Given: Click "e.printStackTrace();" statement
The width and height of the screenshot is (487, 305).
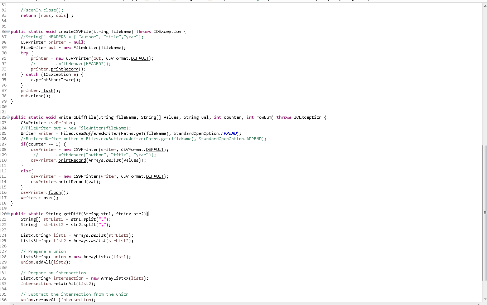Looking at the screenshot, I should point(56,80).
